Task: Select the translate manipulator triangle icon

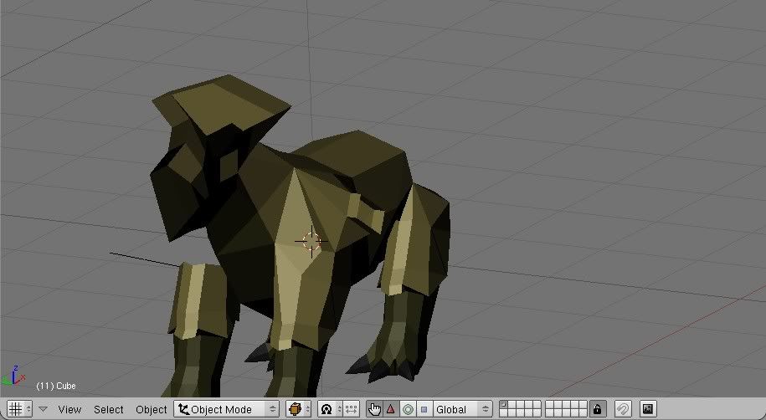Action: click(391, 409)
